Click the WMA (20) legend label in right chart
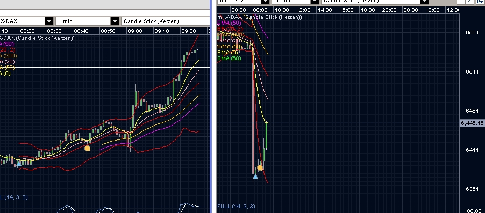The height and width of the screenshot is (213, 485). 230,41
